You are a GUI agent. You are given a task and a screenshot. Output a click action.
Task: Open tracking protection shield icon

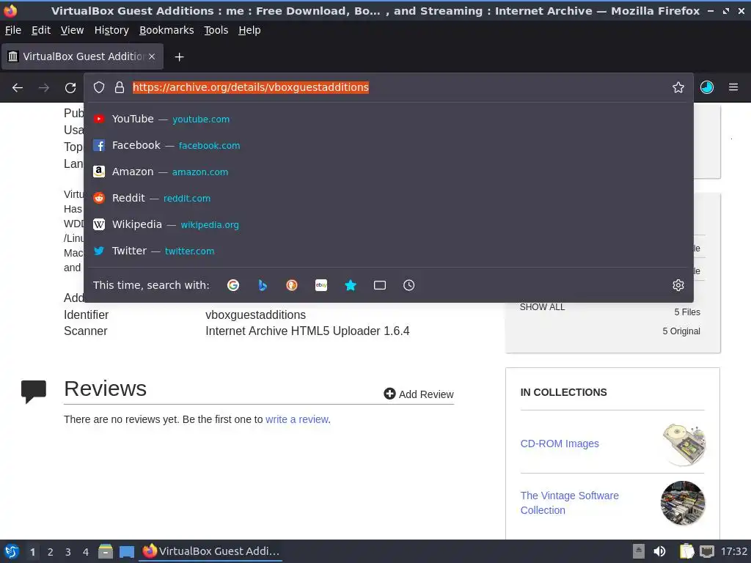click(99, 87)
